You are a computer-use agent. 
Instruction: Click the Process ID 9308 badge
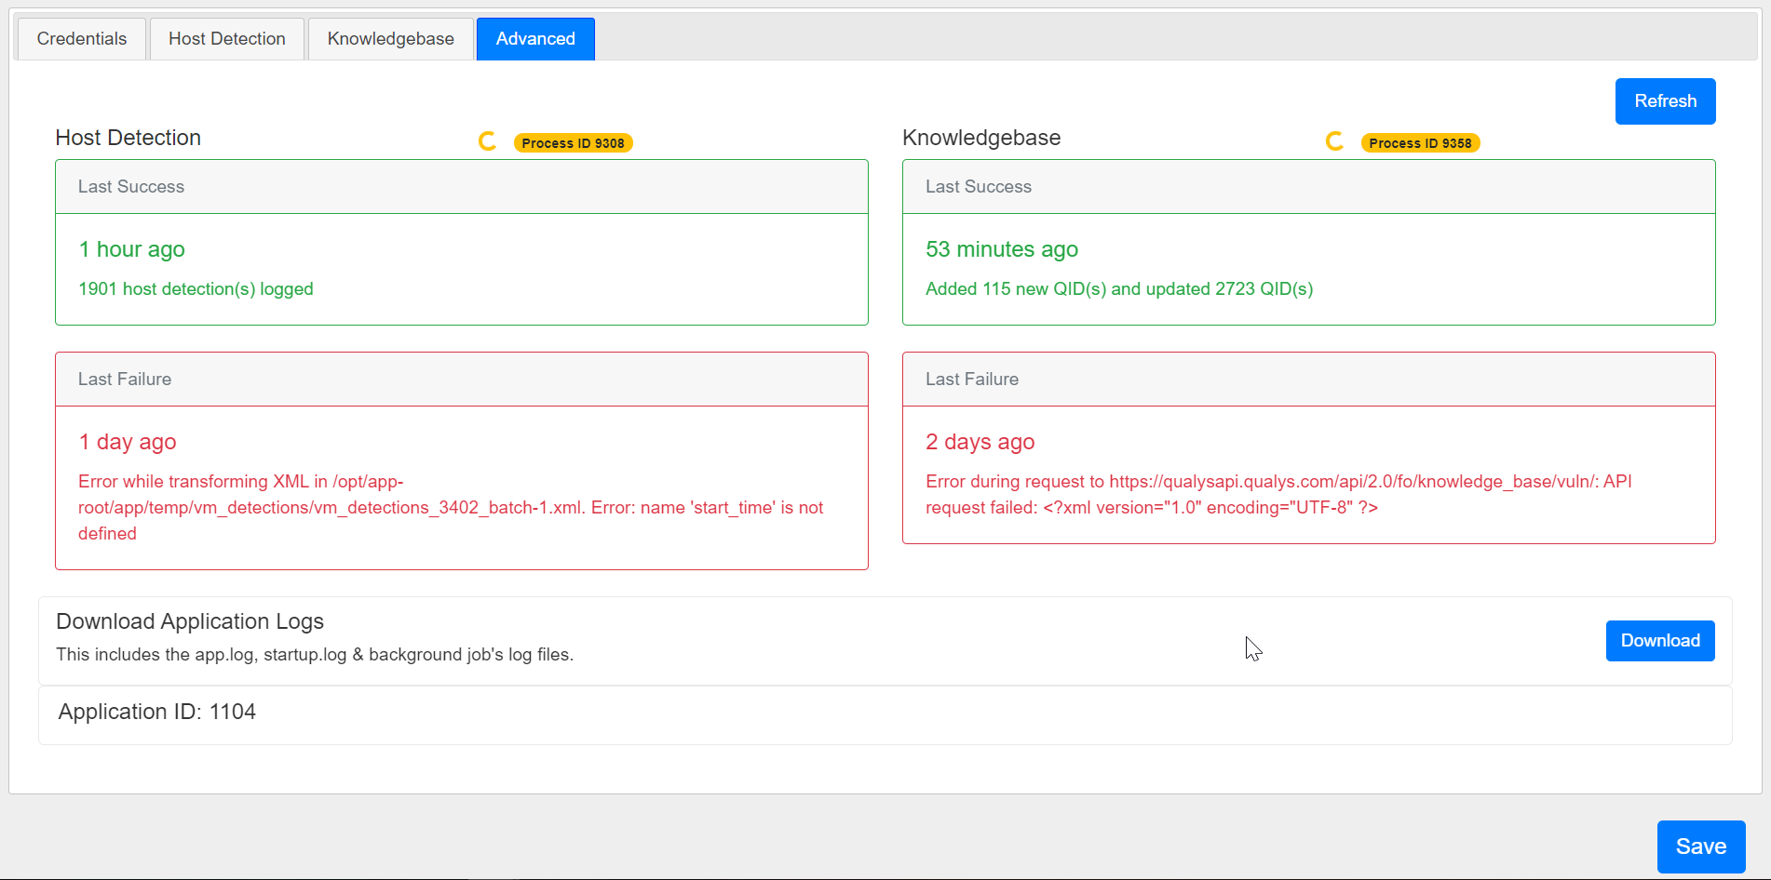coord(574,142)
